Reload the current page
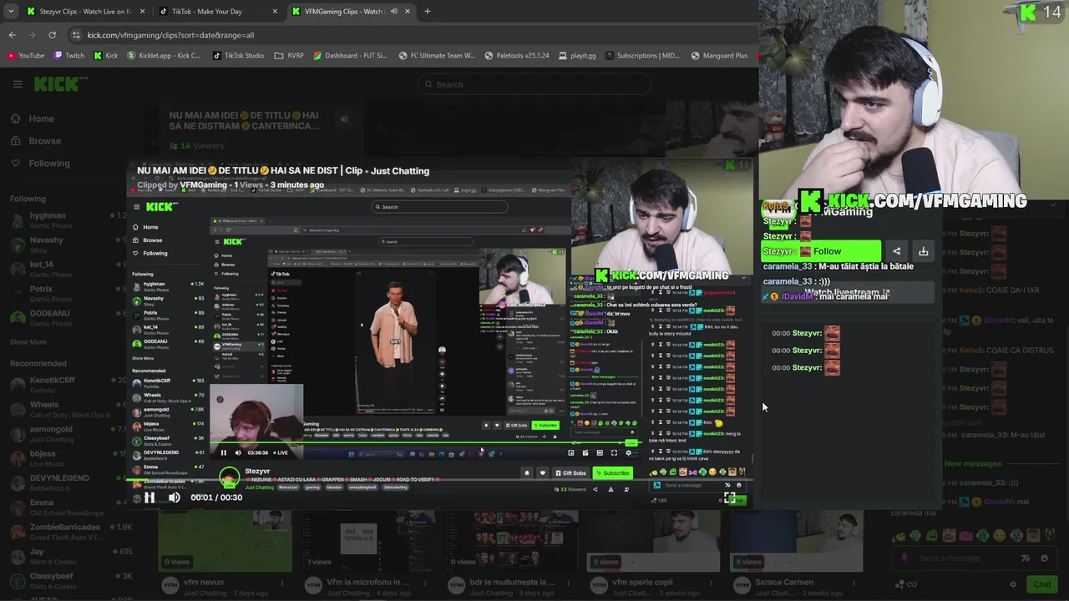The width and height of the screenshot is (1069, 601). click(52, 35)
